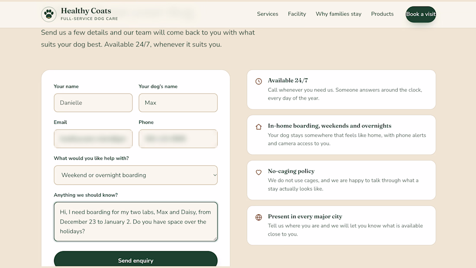Image resolution: width=476 pixels, height=268 pixels.
Task: Click the Anything we should know message box
Action: click(136, 222)
